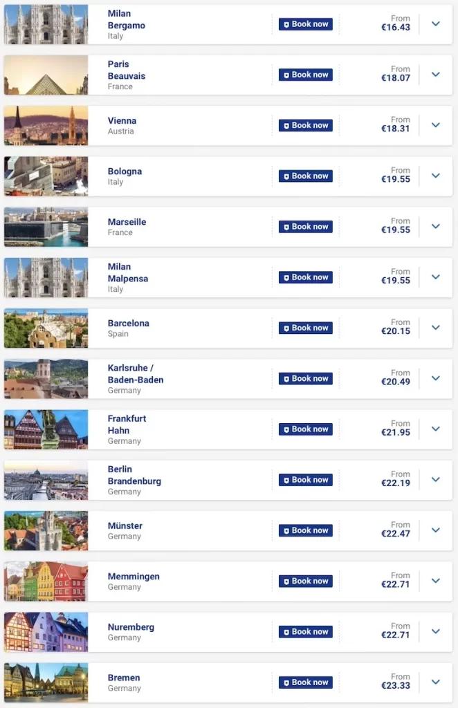Expand the Barcelona fare details chevron

pyautogui.click(x=435, y=328)
